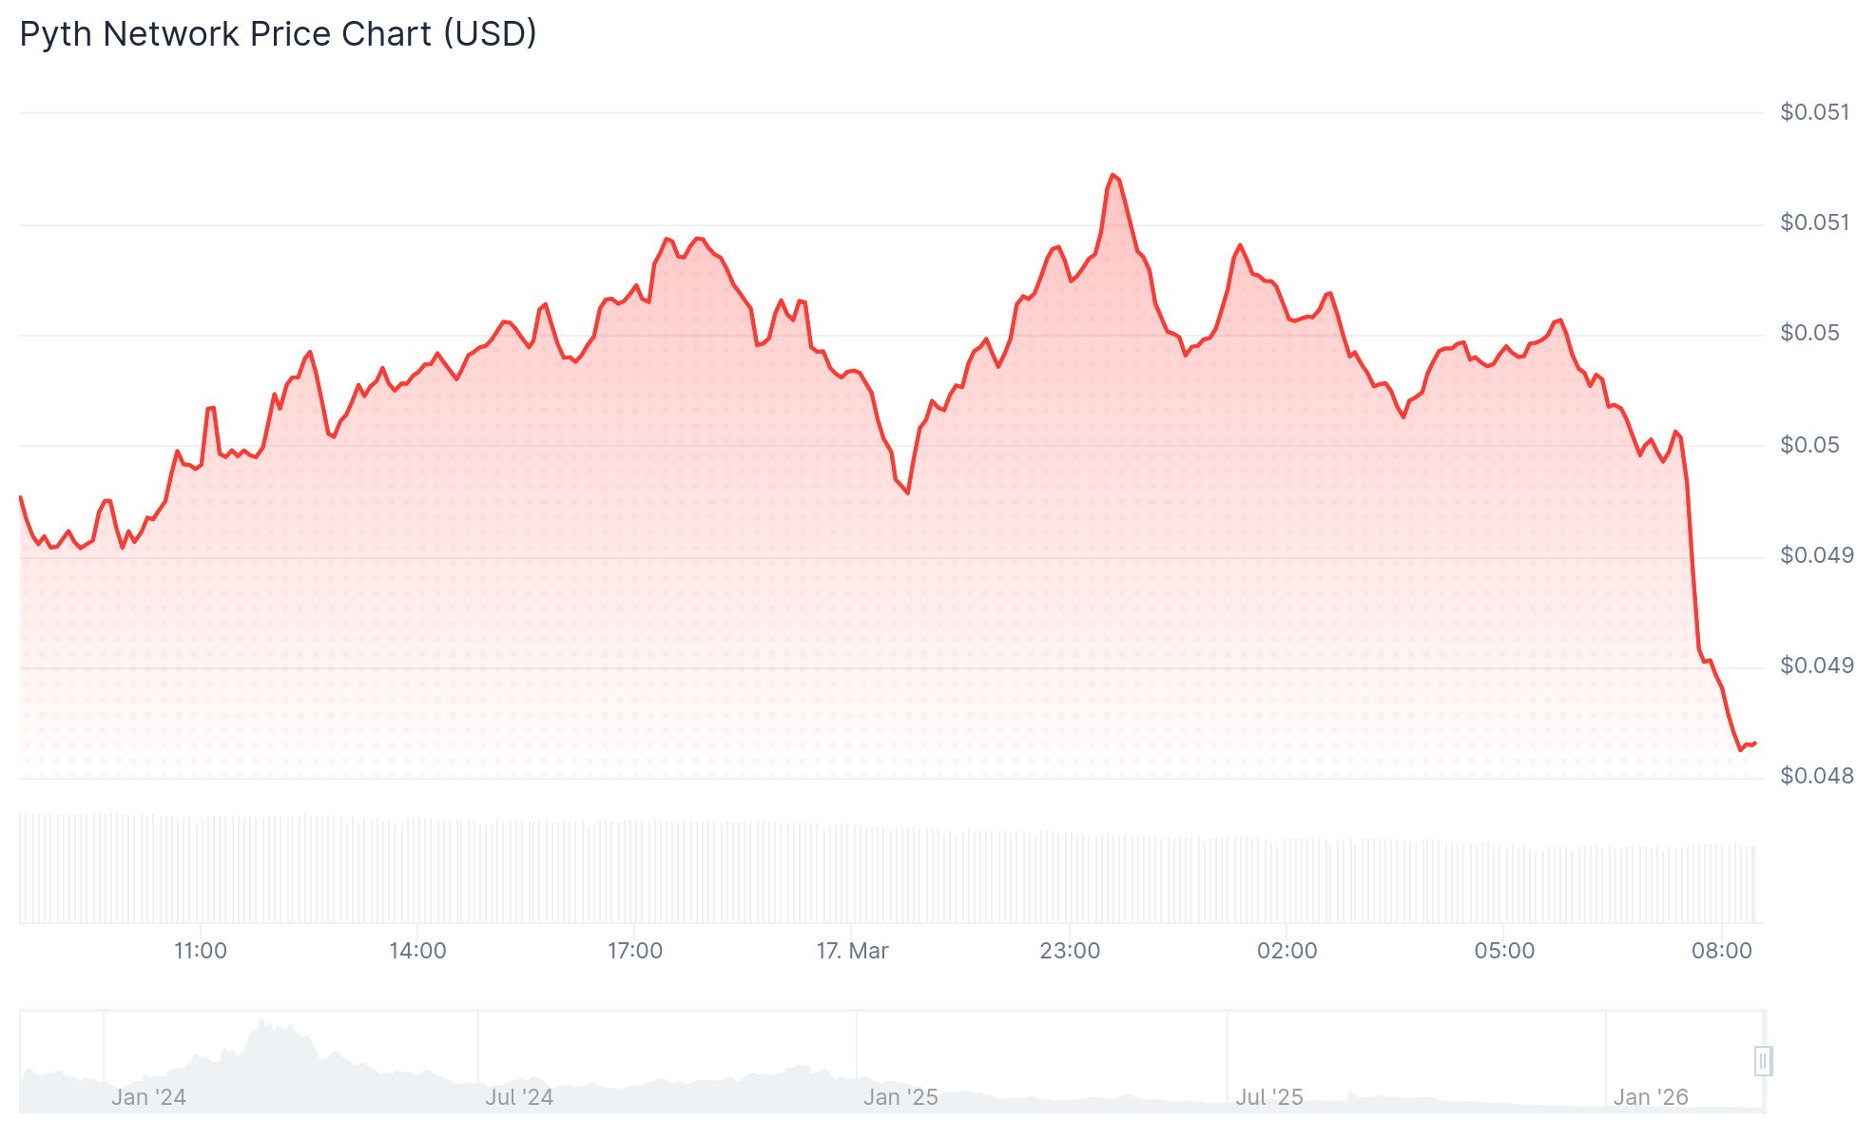Viewport: 1876px width, 1141px height.
Task: Jump to Jul '24 in the navigator
Action: (x=519, y=1097)
